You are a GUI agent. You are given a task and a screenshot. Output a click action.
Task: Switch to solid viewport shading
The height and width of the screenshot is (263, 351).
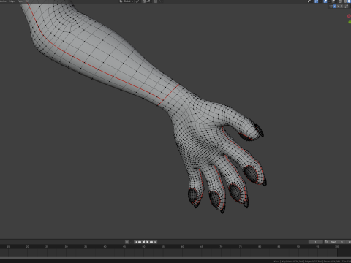pos(349,1)
